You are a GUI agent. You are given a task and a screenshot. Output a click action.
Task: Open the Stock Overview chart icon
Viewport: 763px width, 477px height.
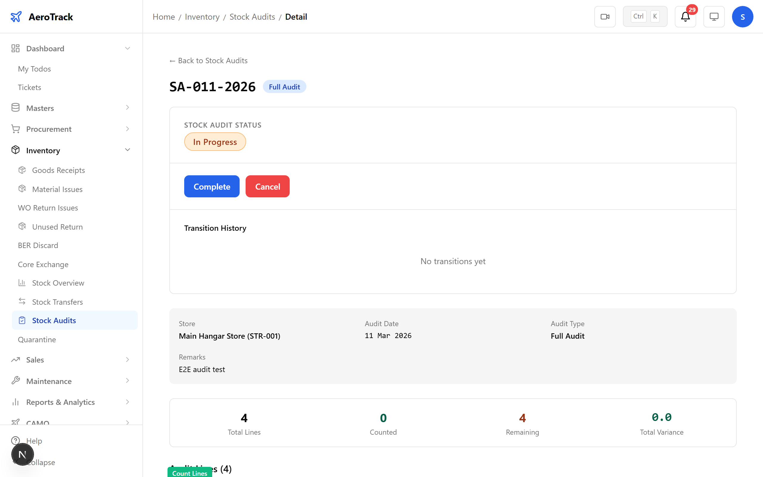(x=22, y=283)
